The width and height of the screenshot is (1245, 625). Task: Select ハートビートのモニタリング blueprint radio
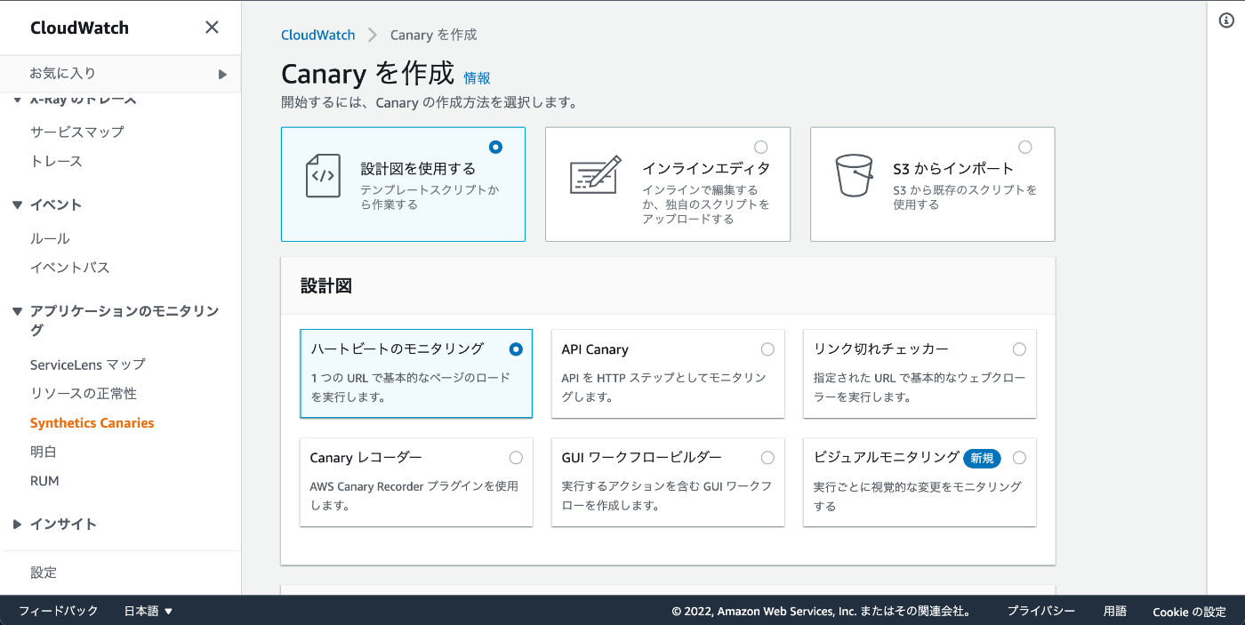(x=516, y=349)
